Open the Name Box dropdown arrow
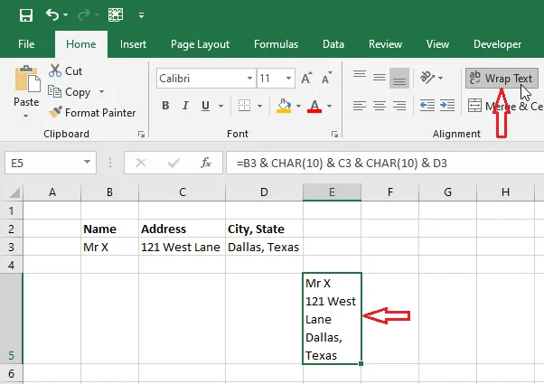Image resolution: width=544 pixels, height=384 pixels. pyautogui.click(x=88, y=162)
